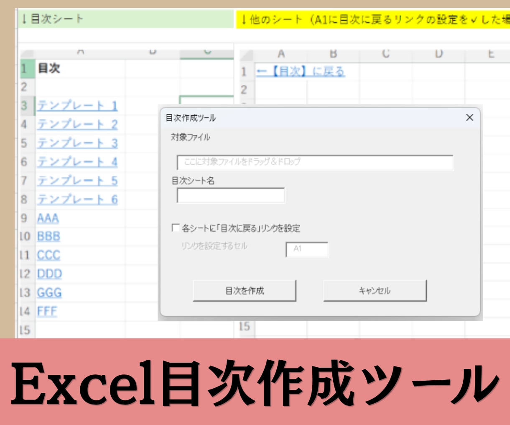Click the 対象ファイル label in dialog
The height and width of the screenshot is (425, 510).
191,137
